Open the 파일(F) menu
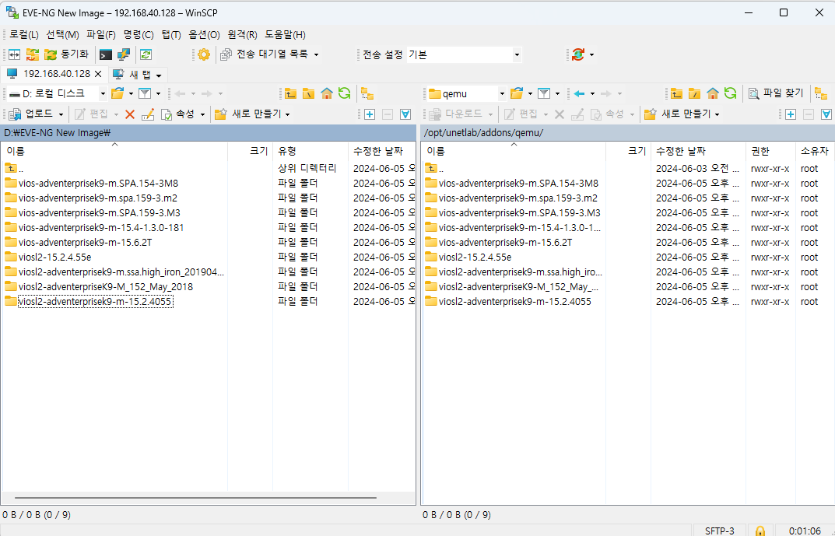This screenshot has height=536, width=835. point(100,34)
